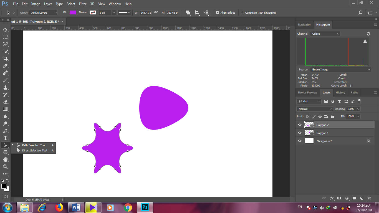Select the Eraser tool
Screen dimensions: 379x213
click(5, 102)
